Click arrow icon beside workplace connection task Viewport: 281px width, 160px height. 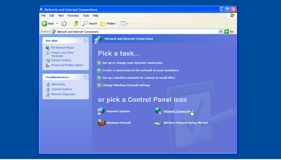(99, 70)
